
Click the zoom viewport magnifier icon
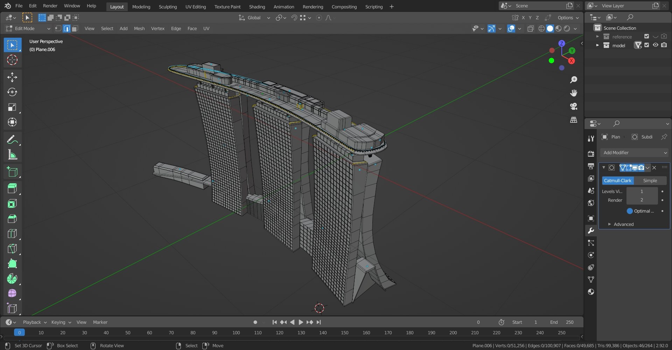pos(574,80)
